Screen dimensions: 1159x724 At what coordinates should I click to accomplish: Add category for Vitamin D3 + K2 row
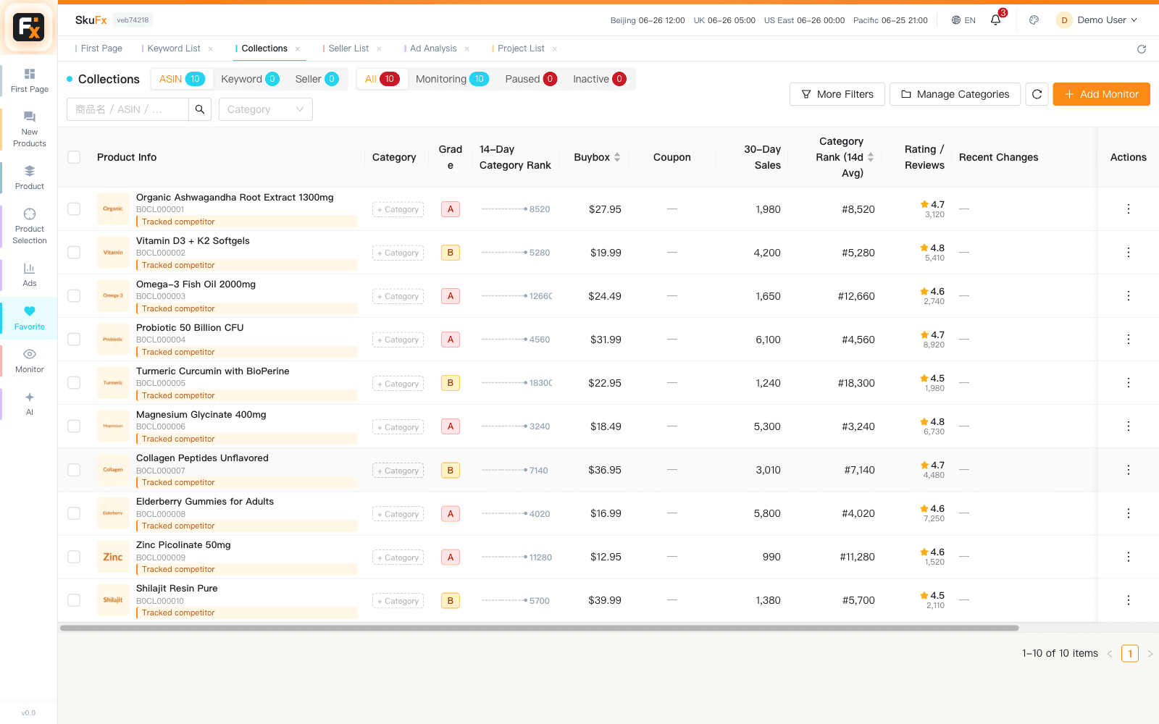[x=398, y=253]
